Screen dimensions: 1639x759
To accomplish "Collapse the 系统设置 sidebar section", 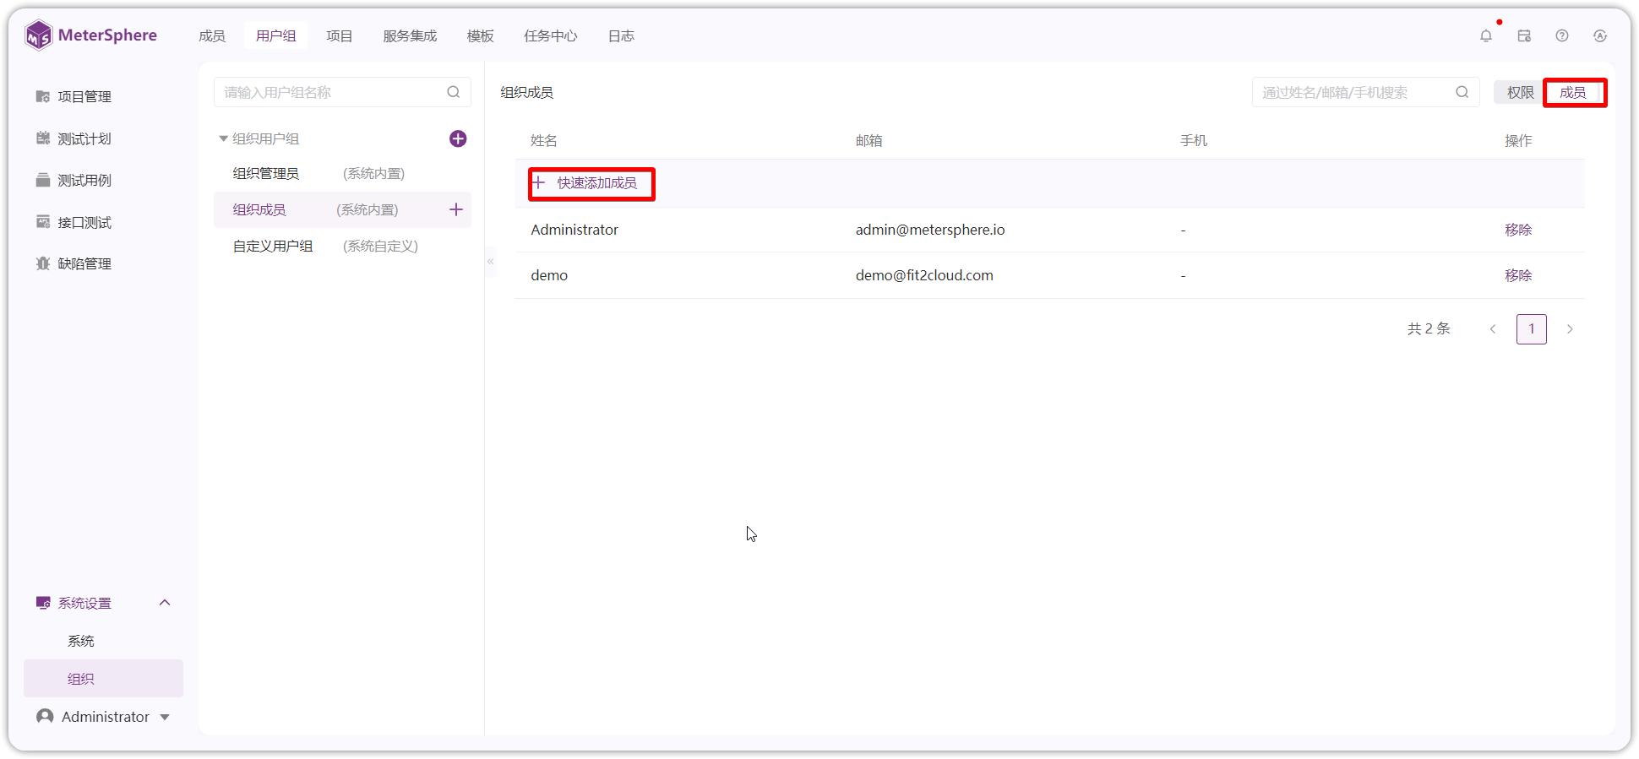I will (165, 603).
